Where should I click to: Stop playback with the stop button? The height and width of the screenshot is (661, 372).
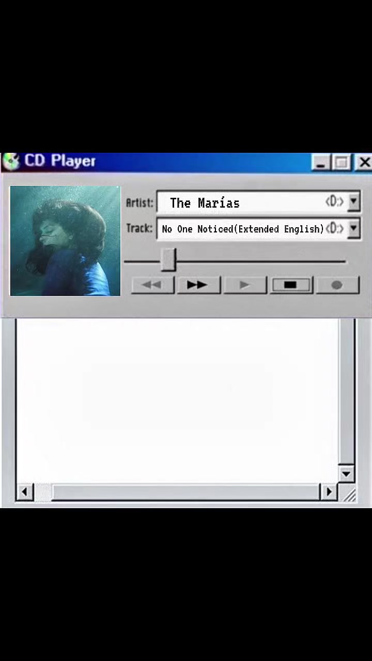291,285
